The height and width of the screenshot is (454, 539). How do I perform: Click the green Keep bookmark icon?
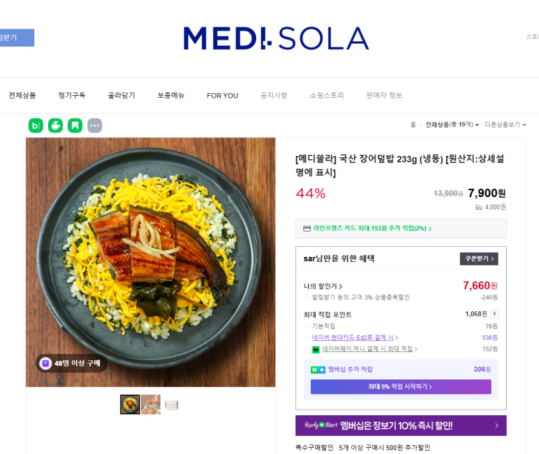pyautogui.click(x=75, y=126)
